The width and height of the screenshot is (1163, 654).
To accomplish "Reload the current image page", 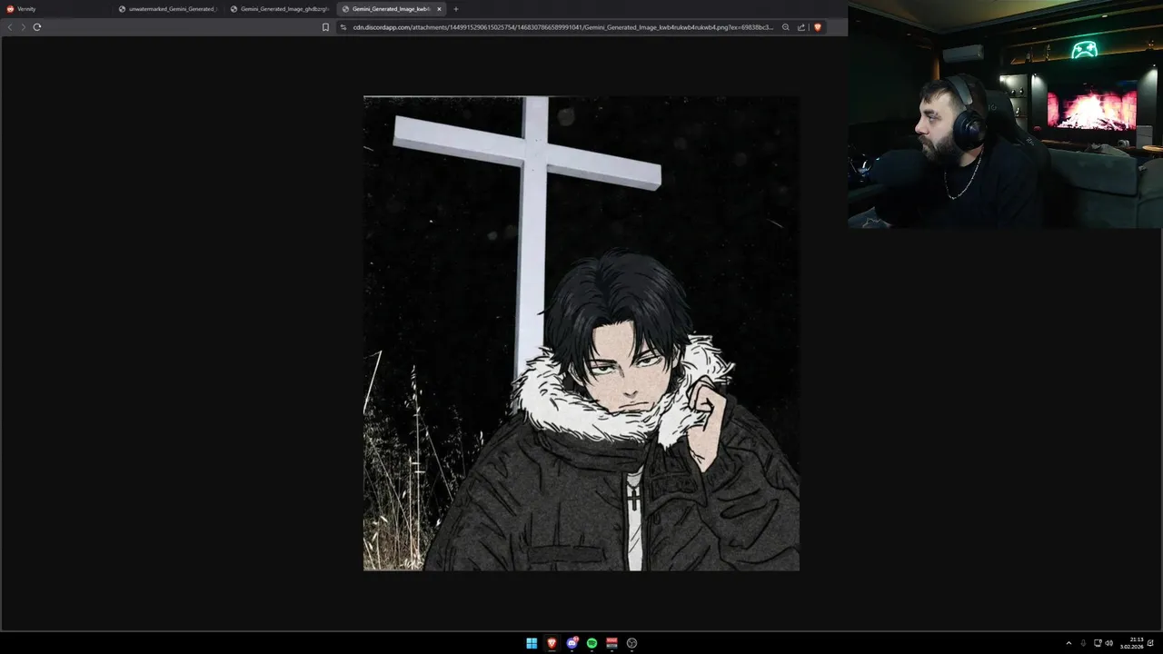I will pos(37,27).
